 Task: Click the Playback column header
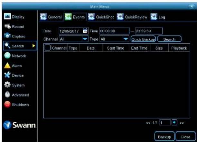click(179, 48)
